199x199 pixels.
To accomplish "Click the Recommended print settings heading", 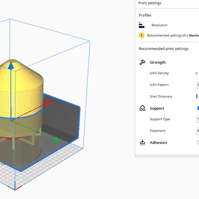I will coord(164,49).
